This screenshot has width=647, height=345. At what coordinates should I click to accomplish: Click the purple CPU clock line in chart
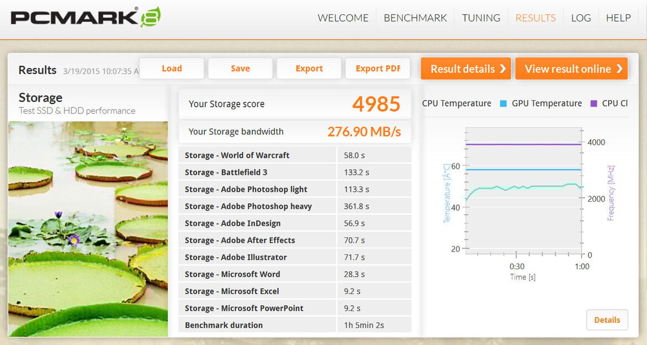point(523,144)
